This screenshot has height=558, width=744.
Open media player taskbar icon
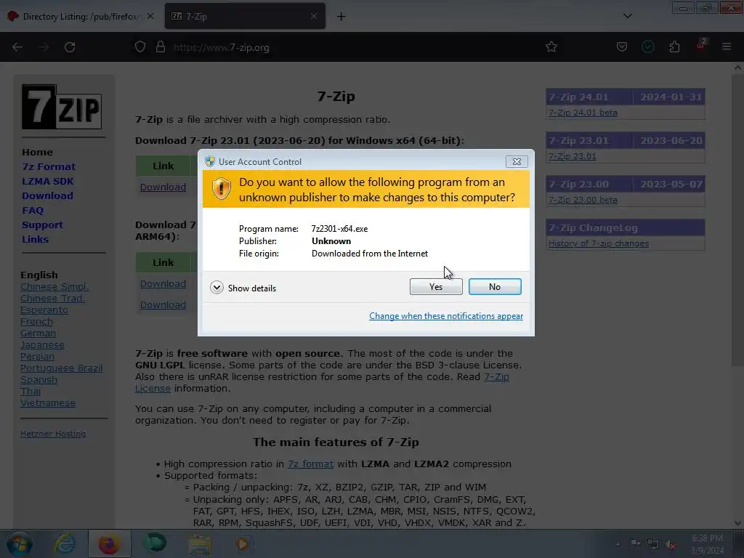coord(243,544)
